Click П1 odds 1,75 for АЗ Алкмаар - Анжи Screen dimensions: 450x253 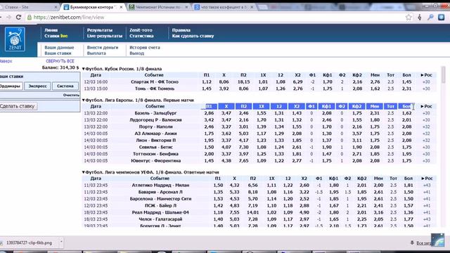coord(209,134)
